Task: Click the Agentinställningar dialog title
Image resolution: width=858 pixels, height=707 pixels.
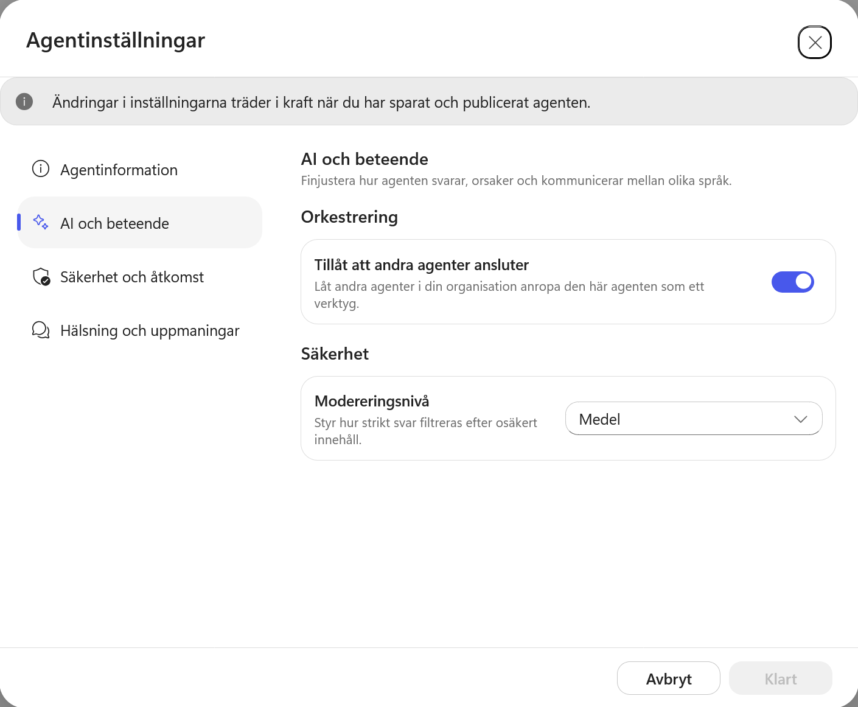Action: (116, 40)
